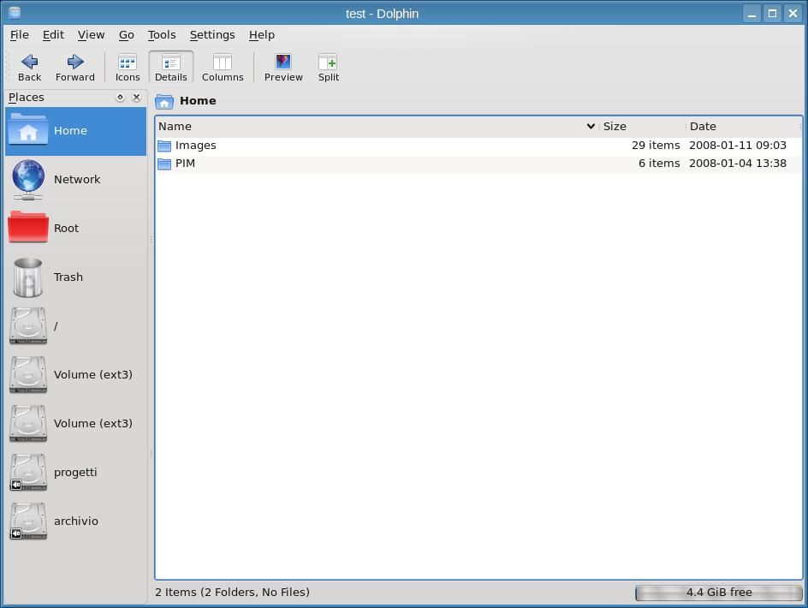The width and height of the screenshot is (808, 608).
Task: Open the Settings menu
Action: [x=212, y=34]
